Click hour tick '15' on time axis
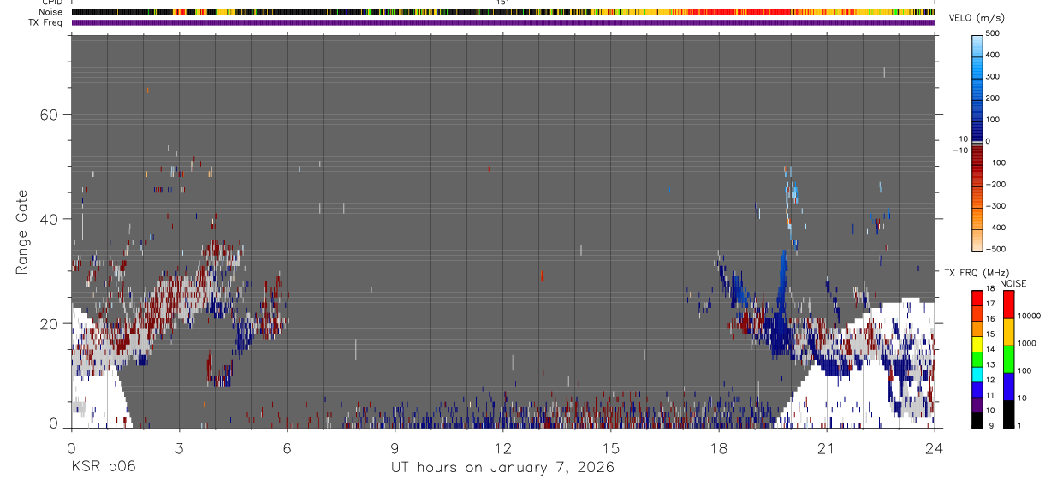This screenshot has width=1051, height=485. (x=611, y=447)
